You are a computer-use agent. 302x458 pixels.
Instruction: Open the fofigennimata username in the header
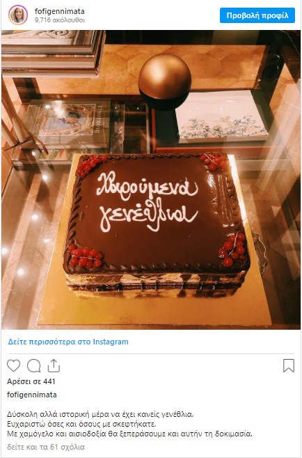[60, 11]
